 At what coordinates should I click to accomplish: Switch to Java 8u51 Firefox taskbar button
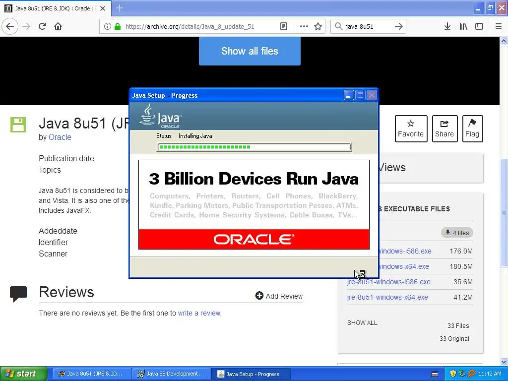[x=91, y=374]
